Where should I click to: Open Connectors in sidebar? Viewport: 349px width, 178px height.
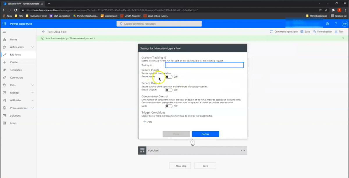(x=17, y=77)
